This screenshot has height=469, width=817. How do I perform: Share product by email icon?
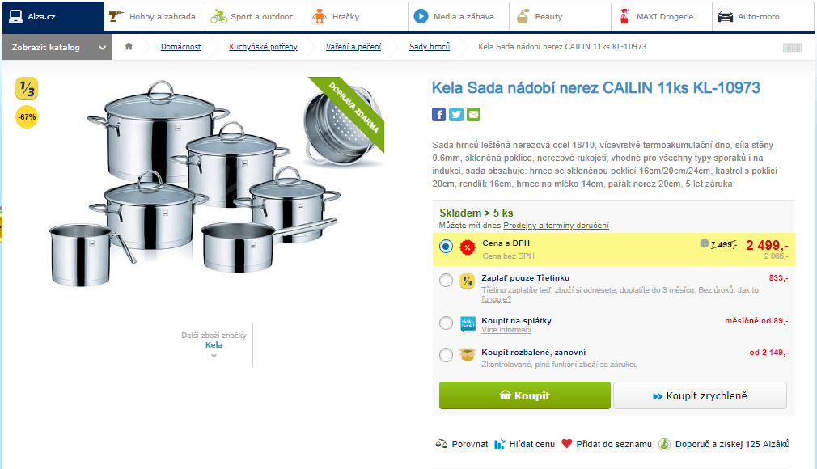click(x=474, y=115)
